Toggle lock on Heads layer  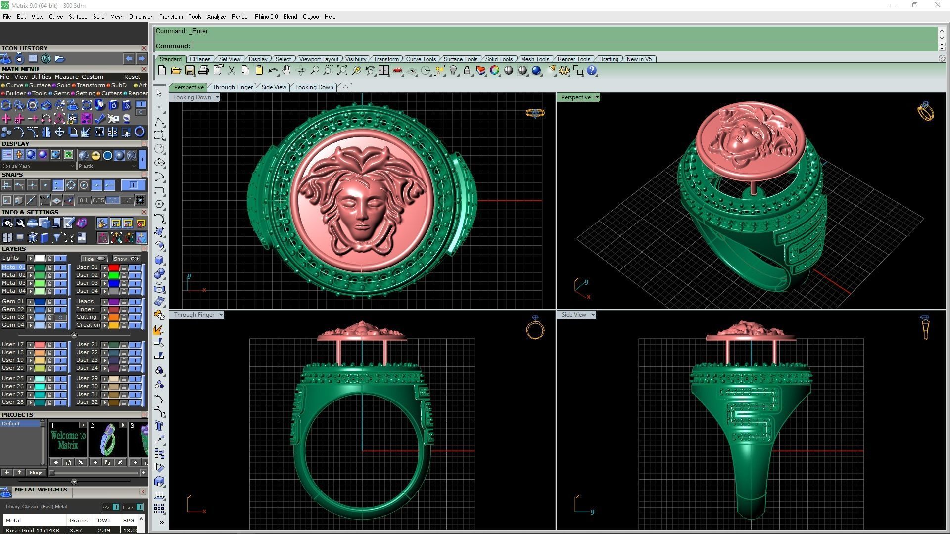coord(124,302)
